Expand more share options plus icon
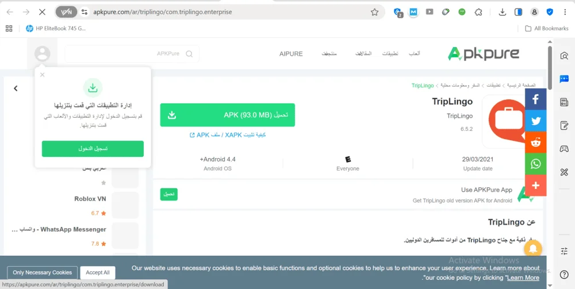This screenshot has height=289, width=575. point(535,186)
